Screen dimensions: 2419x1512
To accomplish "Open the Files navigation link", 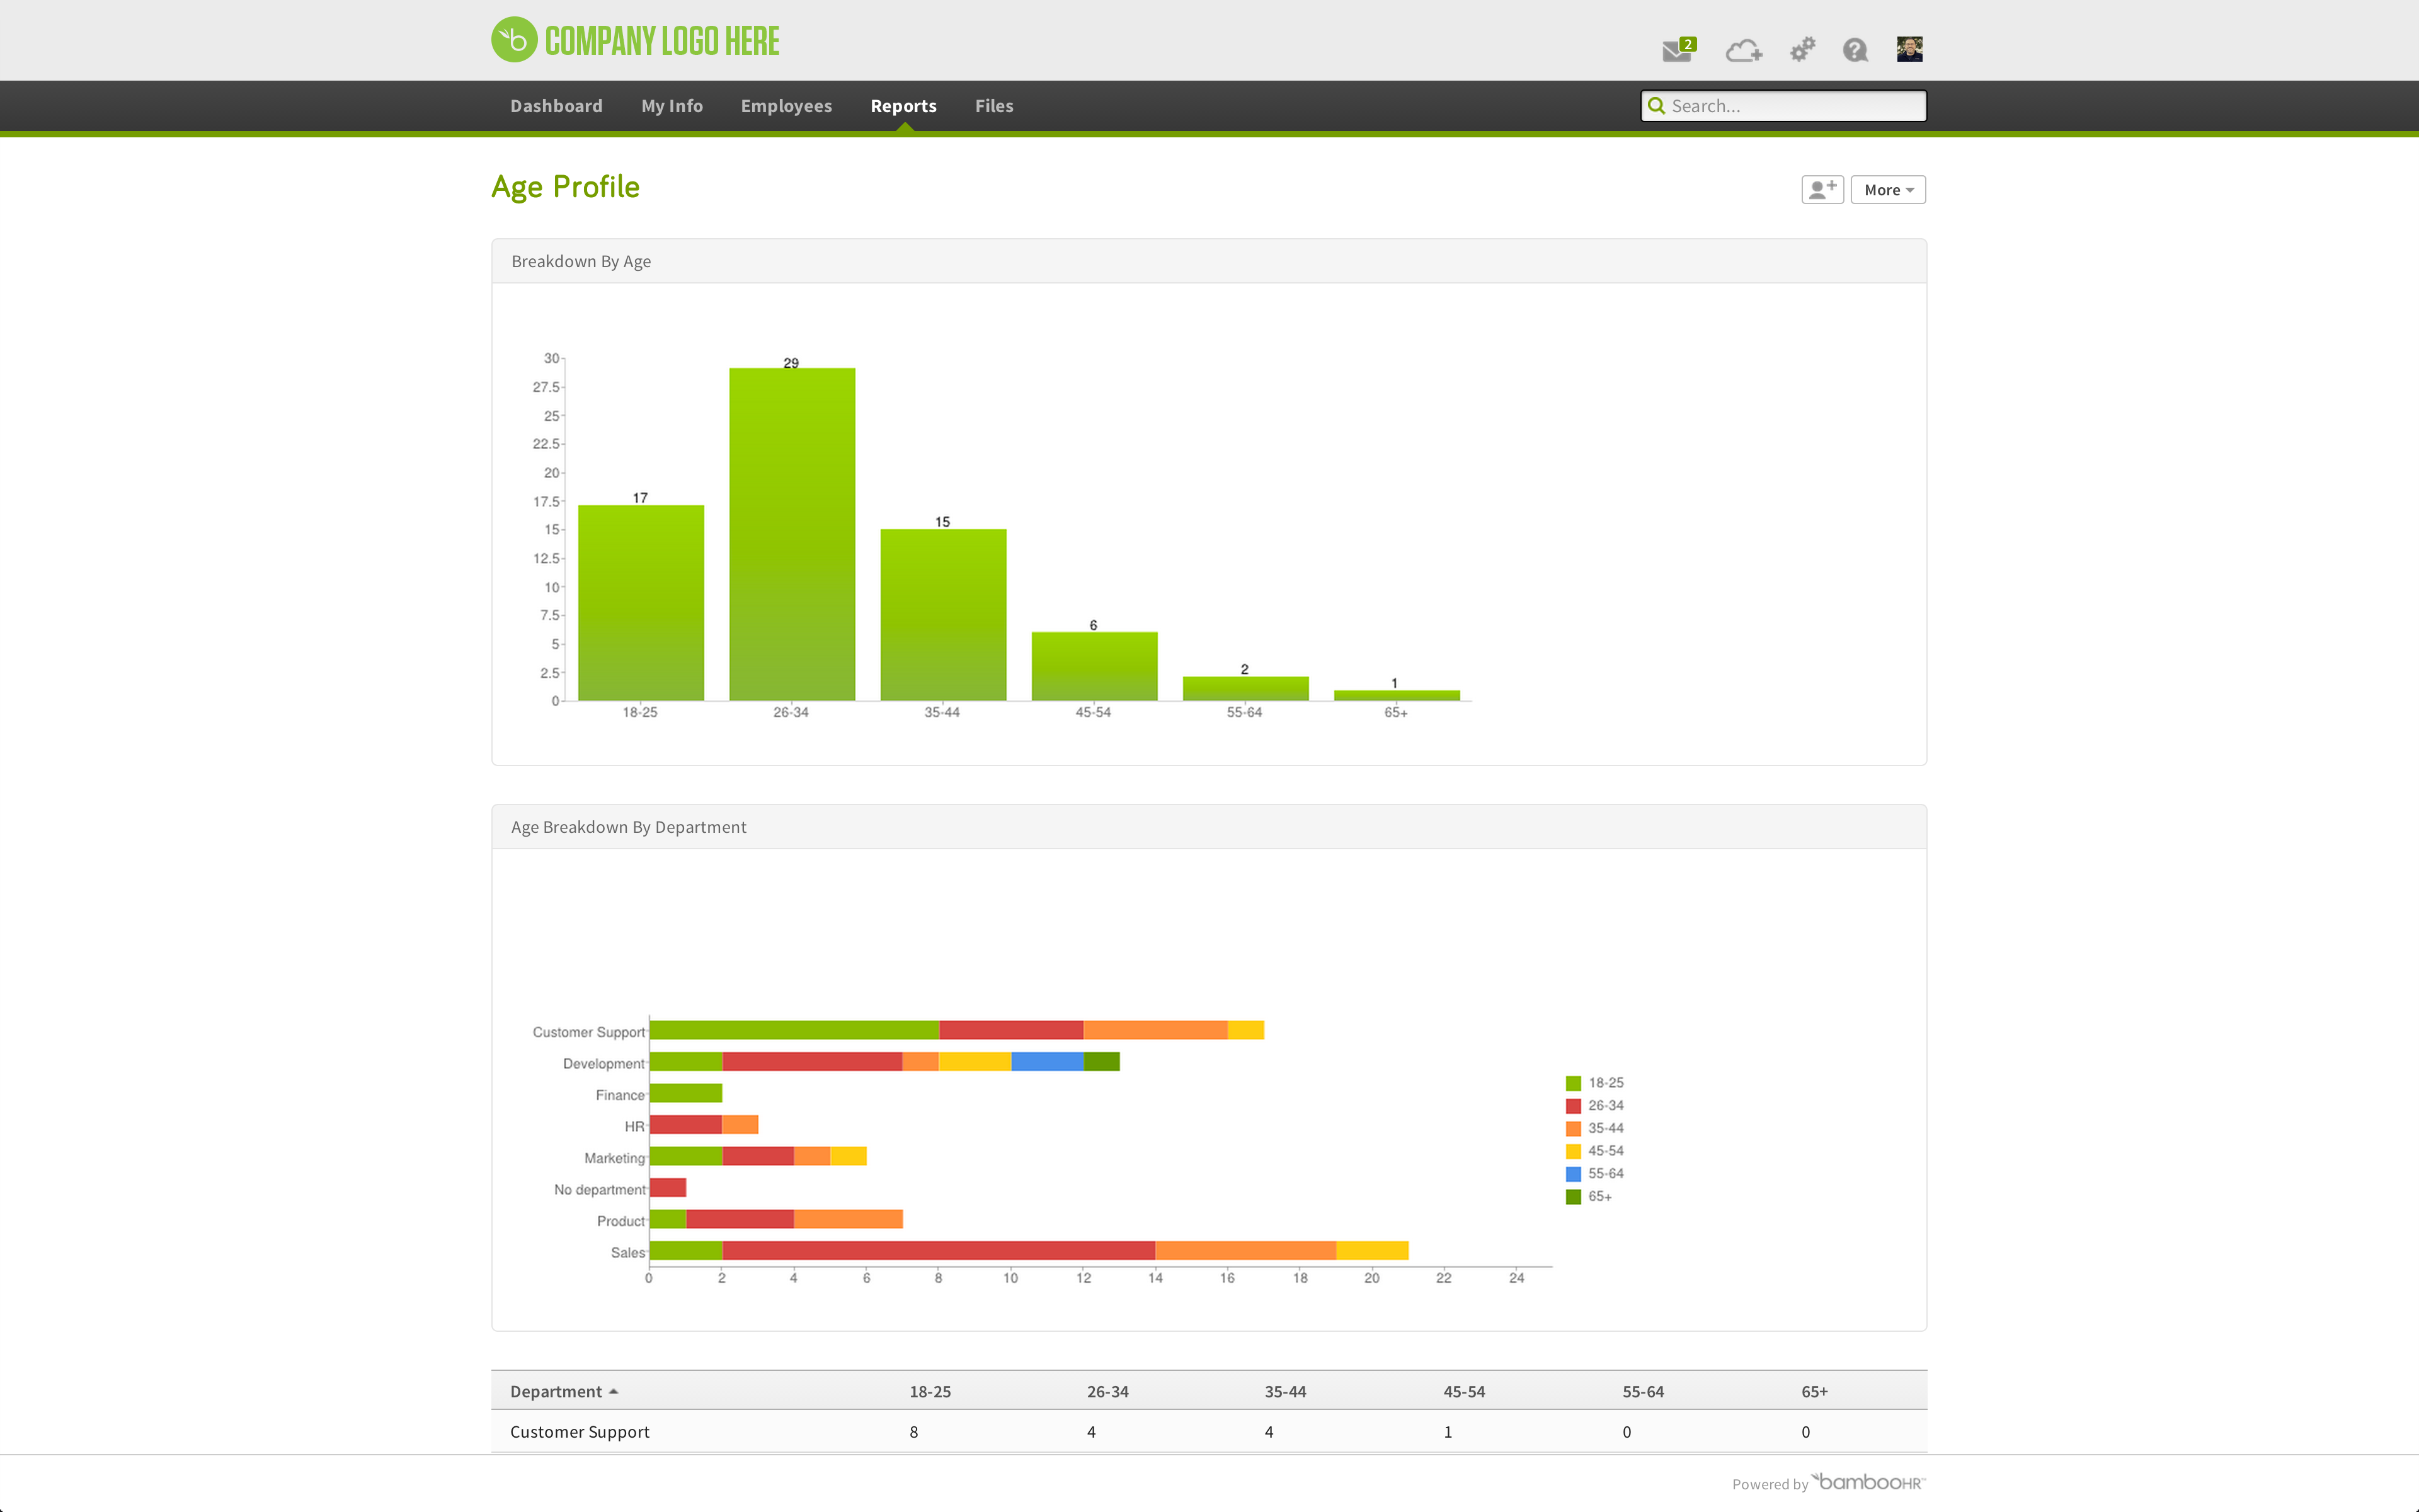I will pyautogui.click(x=993, y=106).
